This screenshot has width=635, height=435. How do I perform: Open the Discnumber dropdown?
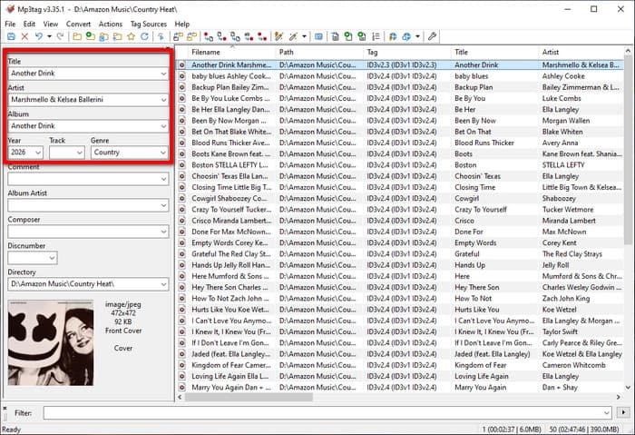point(53,258)
